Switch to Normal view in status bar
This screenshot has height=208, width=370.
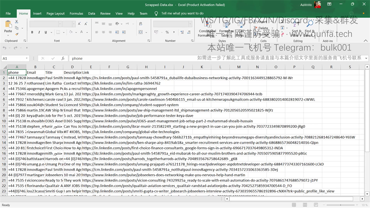pos(294,205)
